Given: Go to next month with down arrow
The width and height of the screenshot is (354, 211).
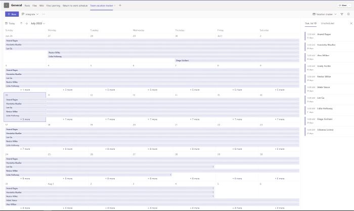Looking at the screenshot, I should point(27,23).
